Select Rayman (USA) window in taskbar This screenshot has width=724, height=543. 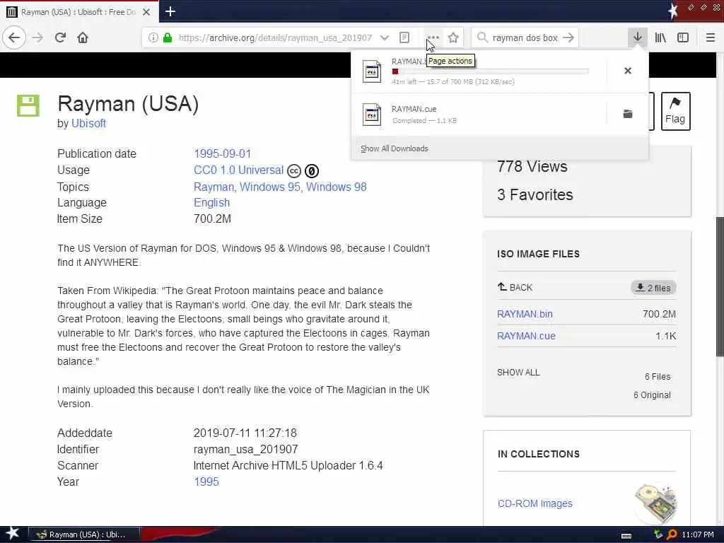click(x=83, y=535)
